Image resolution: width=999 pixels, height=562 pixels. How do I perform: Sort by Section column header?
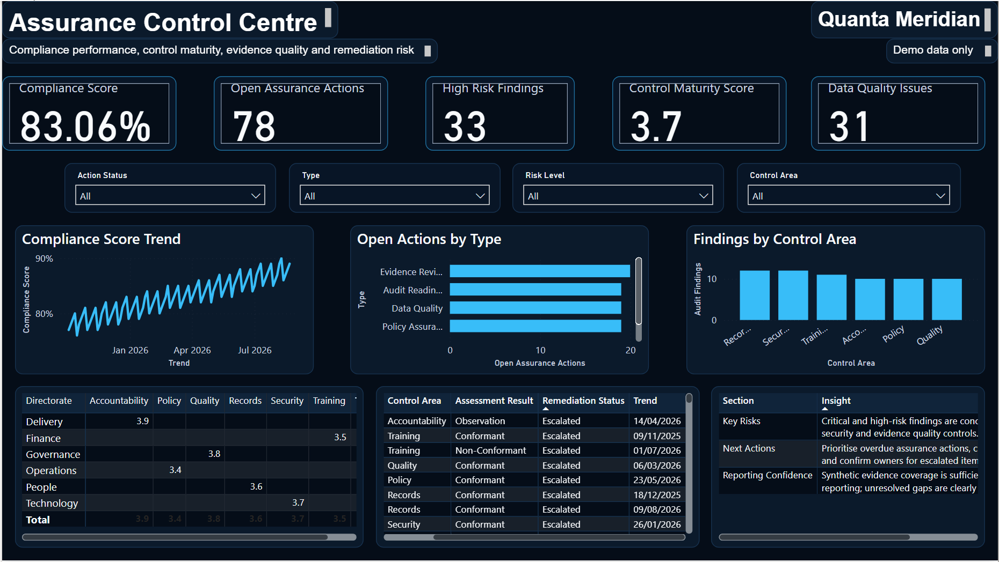point(738,401)
